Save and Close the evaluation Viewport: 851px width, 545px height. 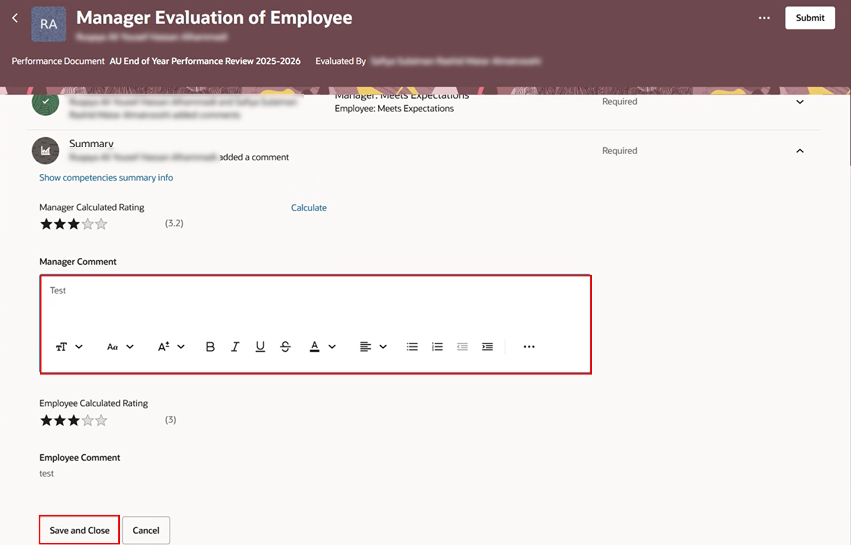click(x=80, y=530)
